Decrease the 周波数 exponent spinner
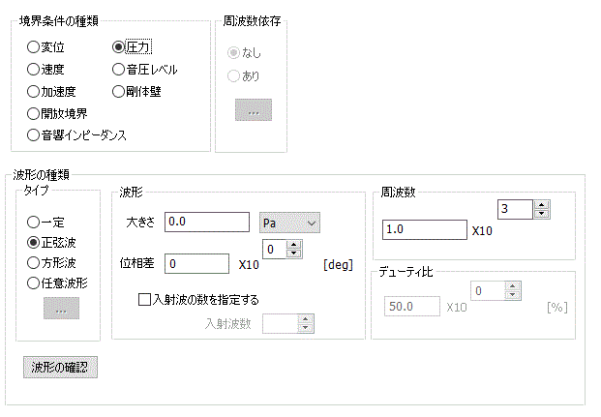This screenshot has height=417, width=601. pos(541,214)
